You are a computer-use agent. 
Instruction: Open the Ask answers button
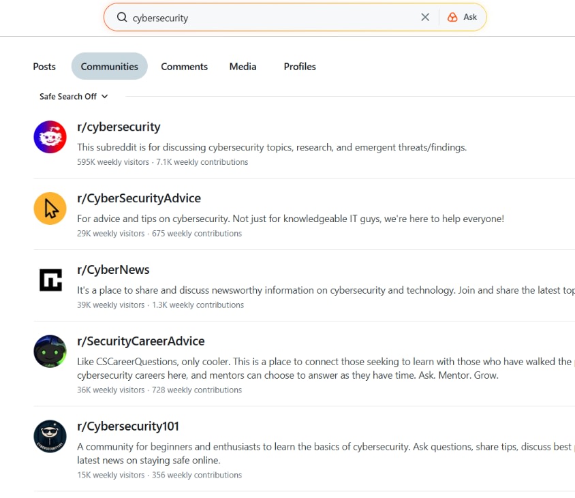pos(462,17)
